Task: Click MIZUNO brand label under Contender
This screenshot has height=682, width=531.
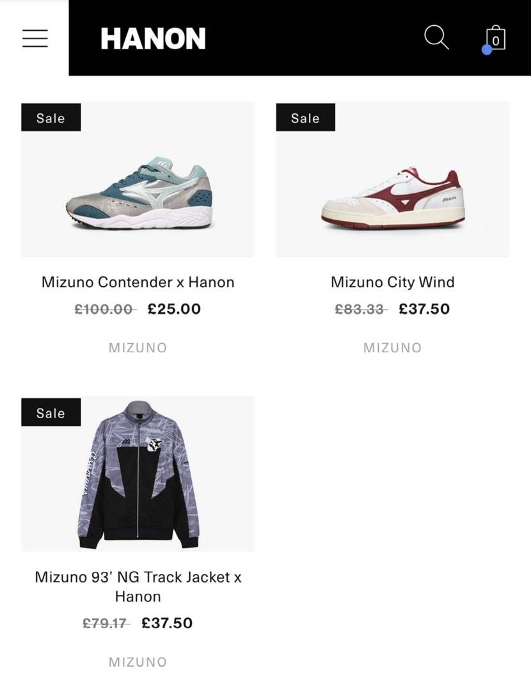Action: click(x=138, y=348)
